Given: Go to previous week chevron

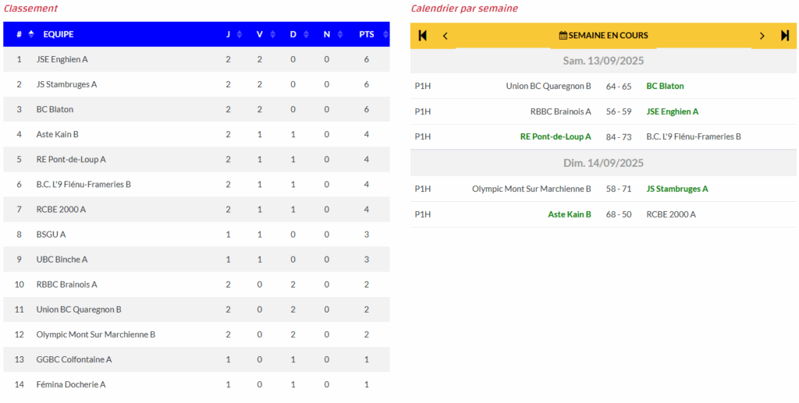Looking at the screenshot, I should 446,36.
